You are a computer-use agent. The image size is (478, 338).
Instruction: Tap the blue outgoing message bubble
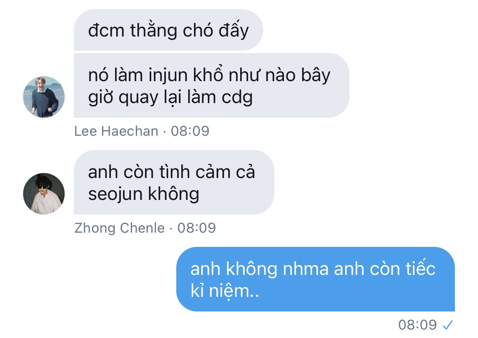coord(316,279)
